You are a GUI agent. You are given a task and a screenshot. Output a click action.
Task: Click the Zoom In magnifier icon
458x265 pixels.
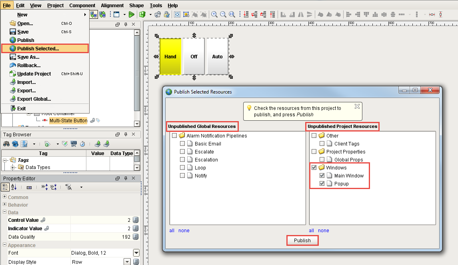coord(214,14)
